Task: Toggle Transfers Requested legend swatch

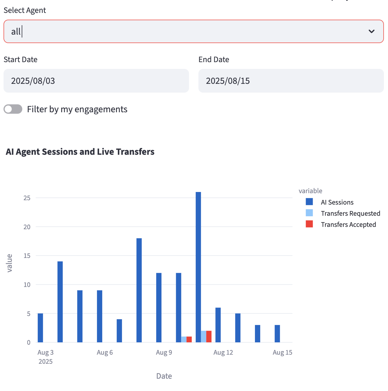Action: click(x=309, y=213)
